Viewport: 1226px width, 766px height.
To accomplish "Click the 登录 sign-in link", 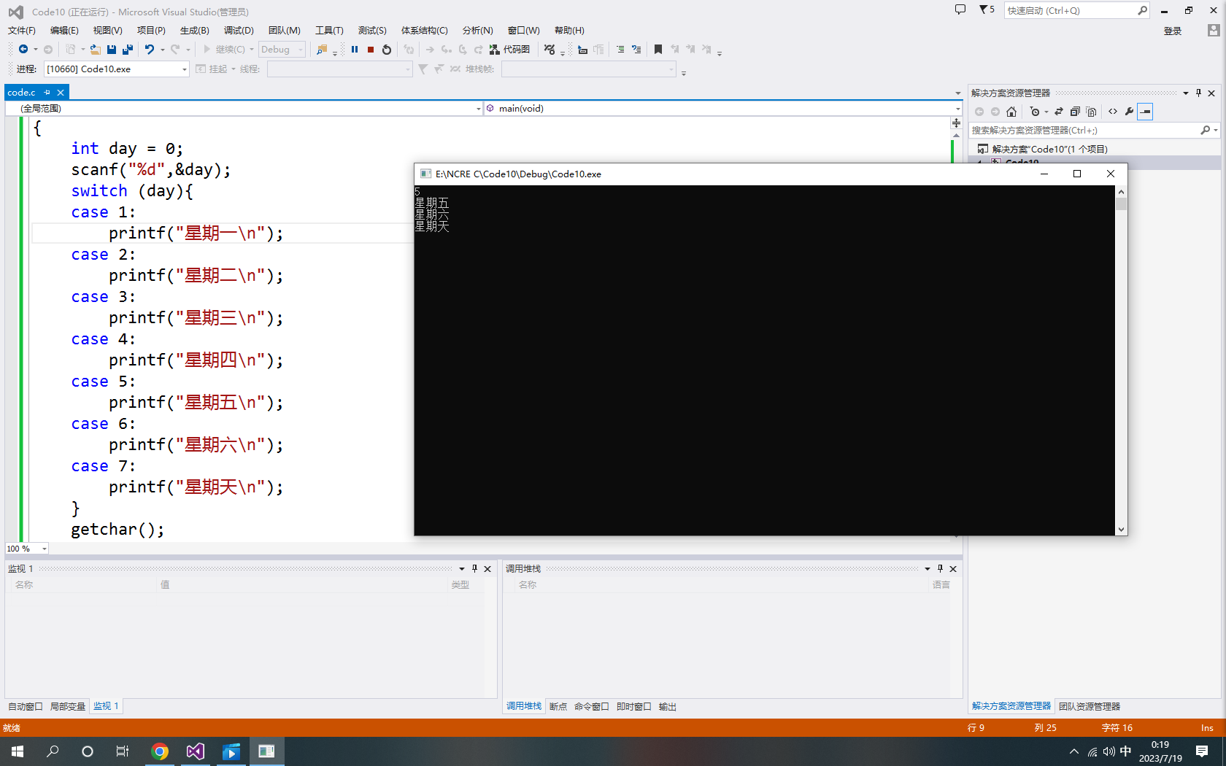I will [x=1173, y=31].
